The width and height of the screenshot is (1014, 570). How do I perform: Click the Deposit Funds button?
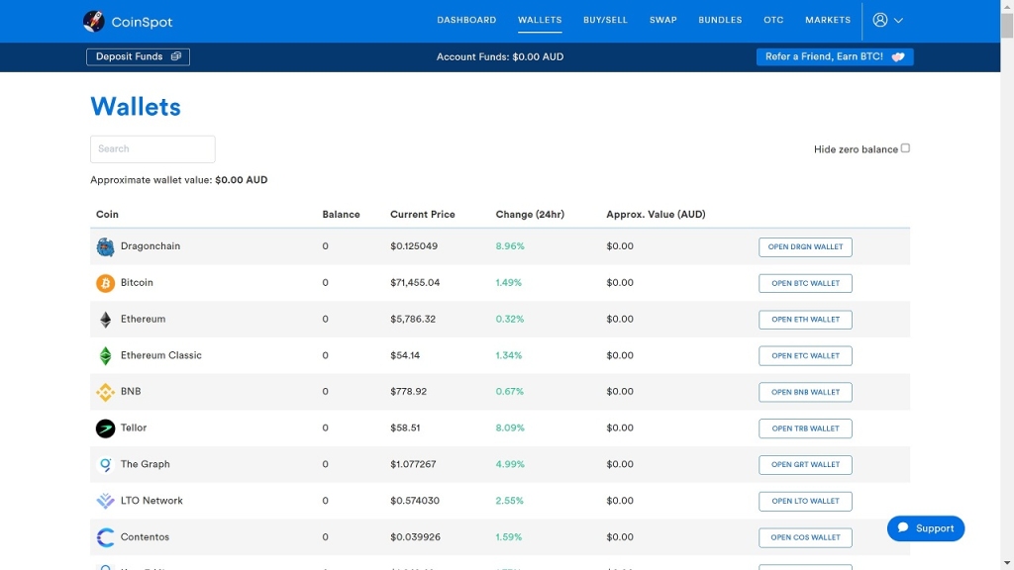[138, 56]
